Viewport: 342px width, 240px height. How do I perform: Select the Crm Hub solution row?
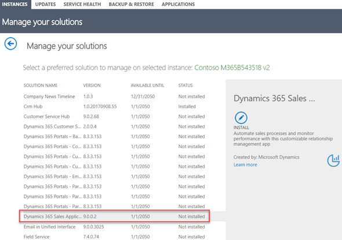click(114, 106)
